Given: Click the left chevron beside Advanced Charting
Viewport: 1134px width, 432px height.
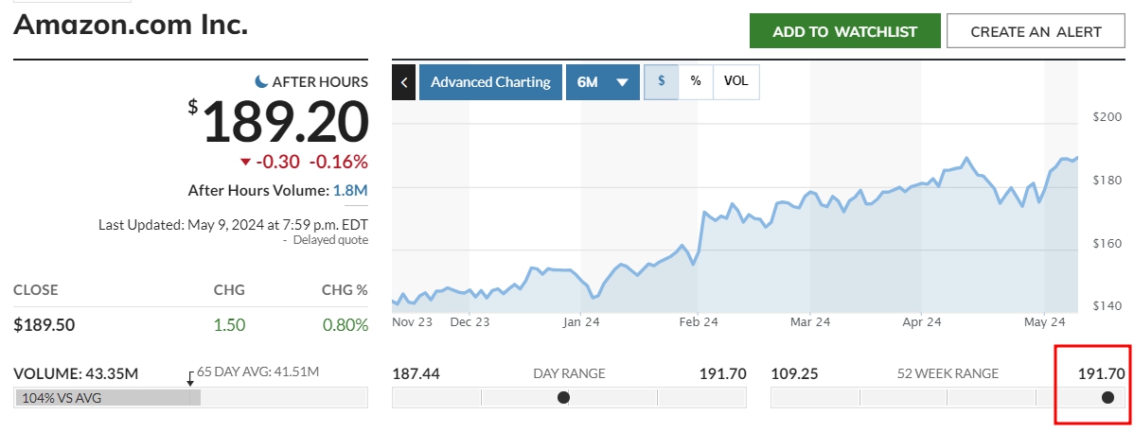Looking at the screenshot, I should [404, 82].
